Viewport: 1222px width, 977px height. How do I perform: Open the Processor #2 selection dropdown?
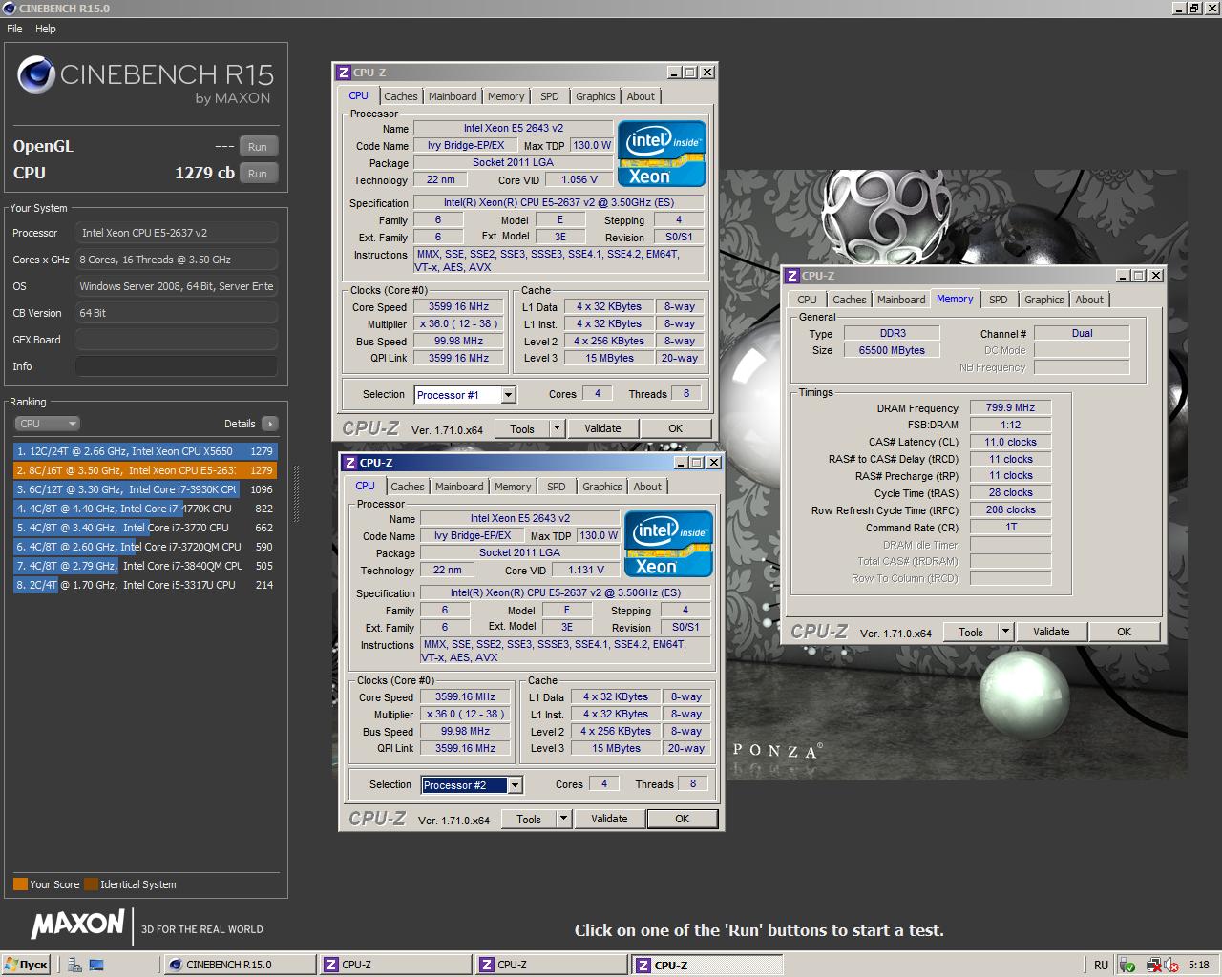click(516, 785)
